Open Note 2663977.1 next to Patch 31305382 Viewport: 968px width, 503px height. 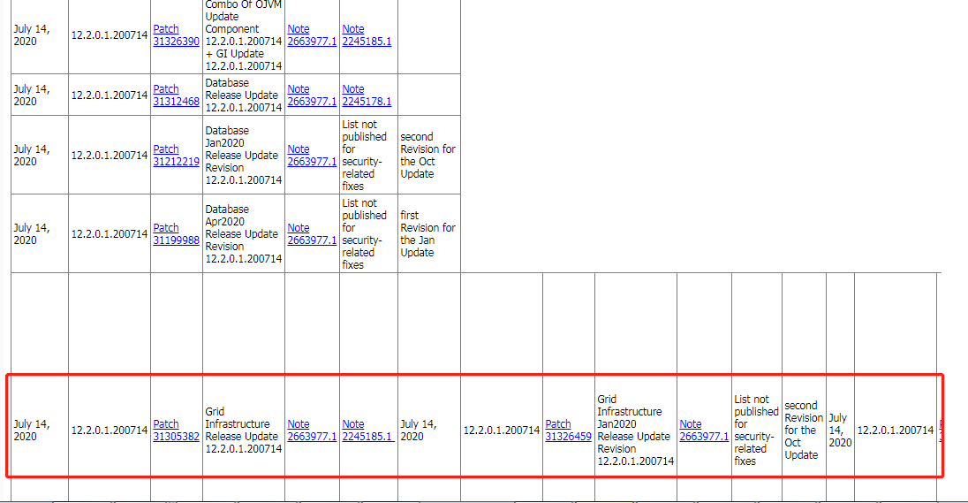click(x=312, y=431)
